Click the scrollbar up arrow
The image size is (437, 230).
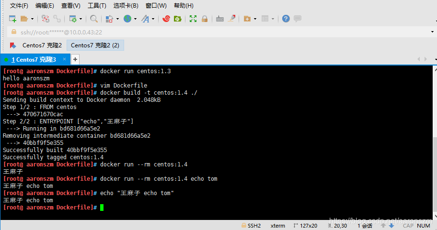pos(435,69)
